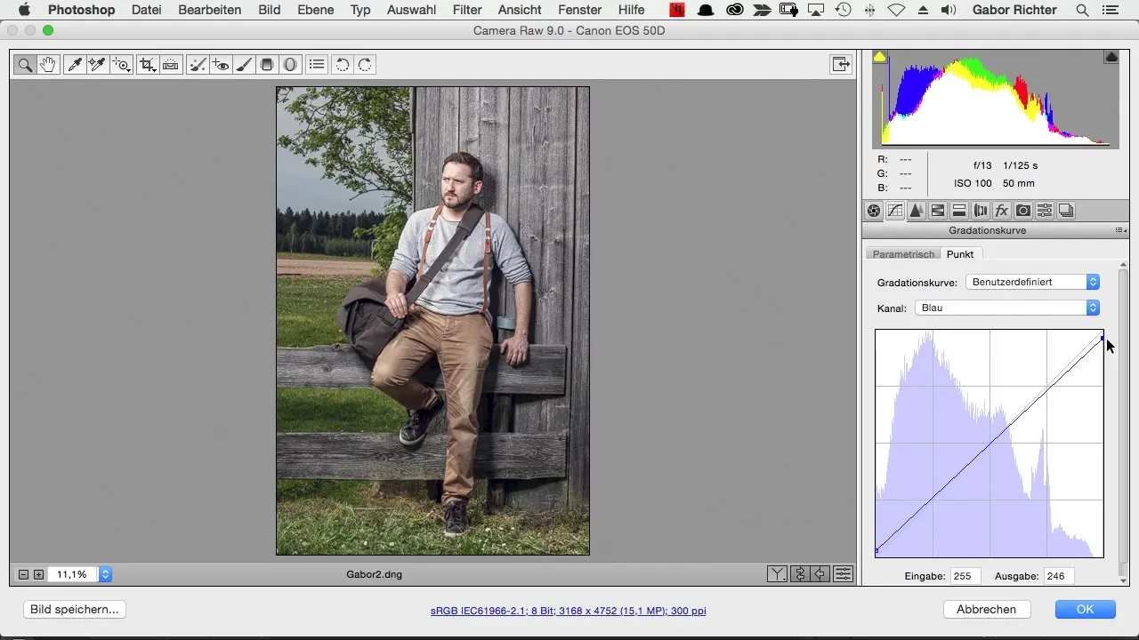Select the Targeted Adjustment tool

[121, 65]
